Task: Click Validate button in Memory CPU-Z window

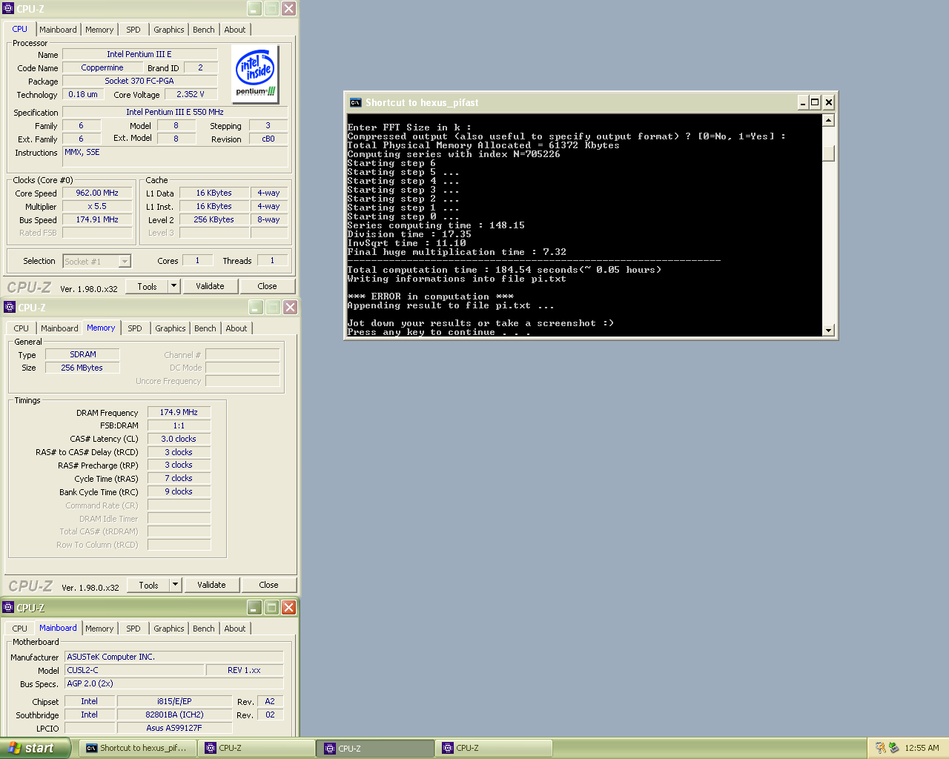Action: click(x=211, y=585)
